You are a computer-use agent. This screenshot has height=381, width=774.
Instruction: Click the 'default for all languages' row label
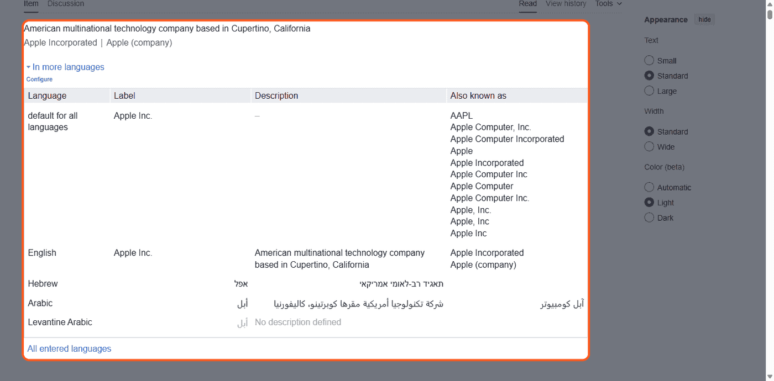point(53,121)
